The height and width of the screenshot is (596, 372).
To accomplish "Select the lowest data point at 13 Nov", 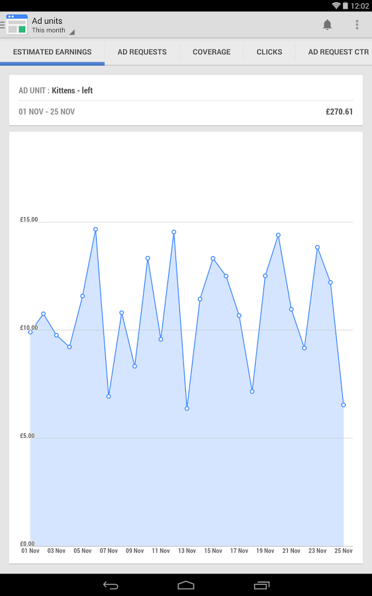I will pos(187,409).
